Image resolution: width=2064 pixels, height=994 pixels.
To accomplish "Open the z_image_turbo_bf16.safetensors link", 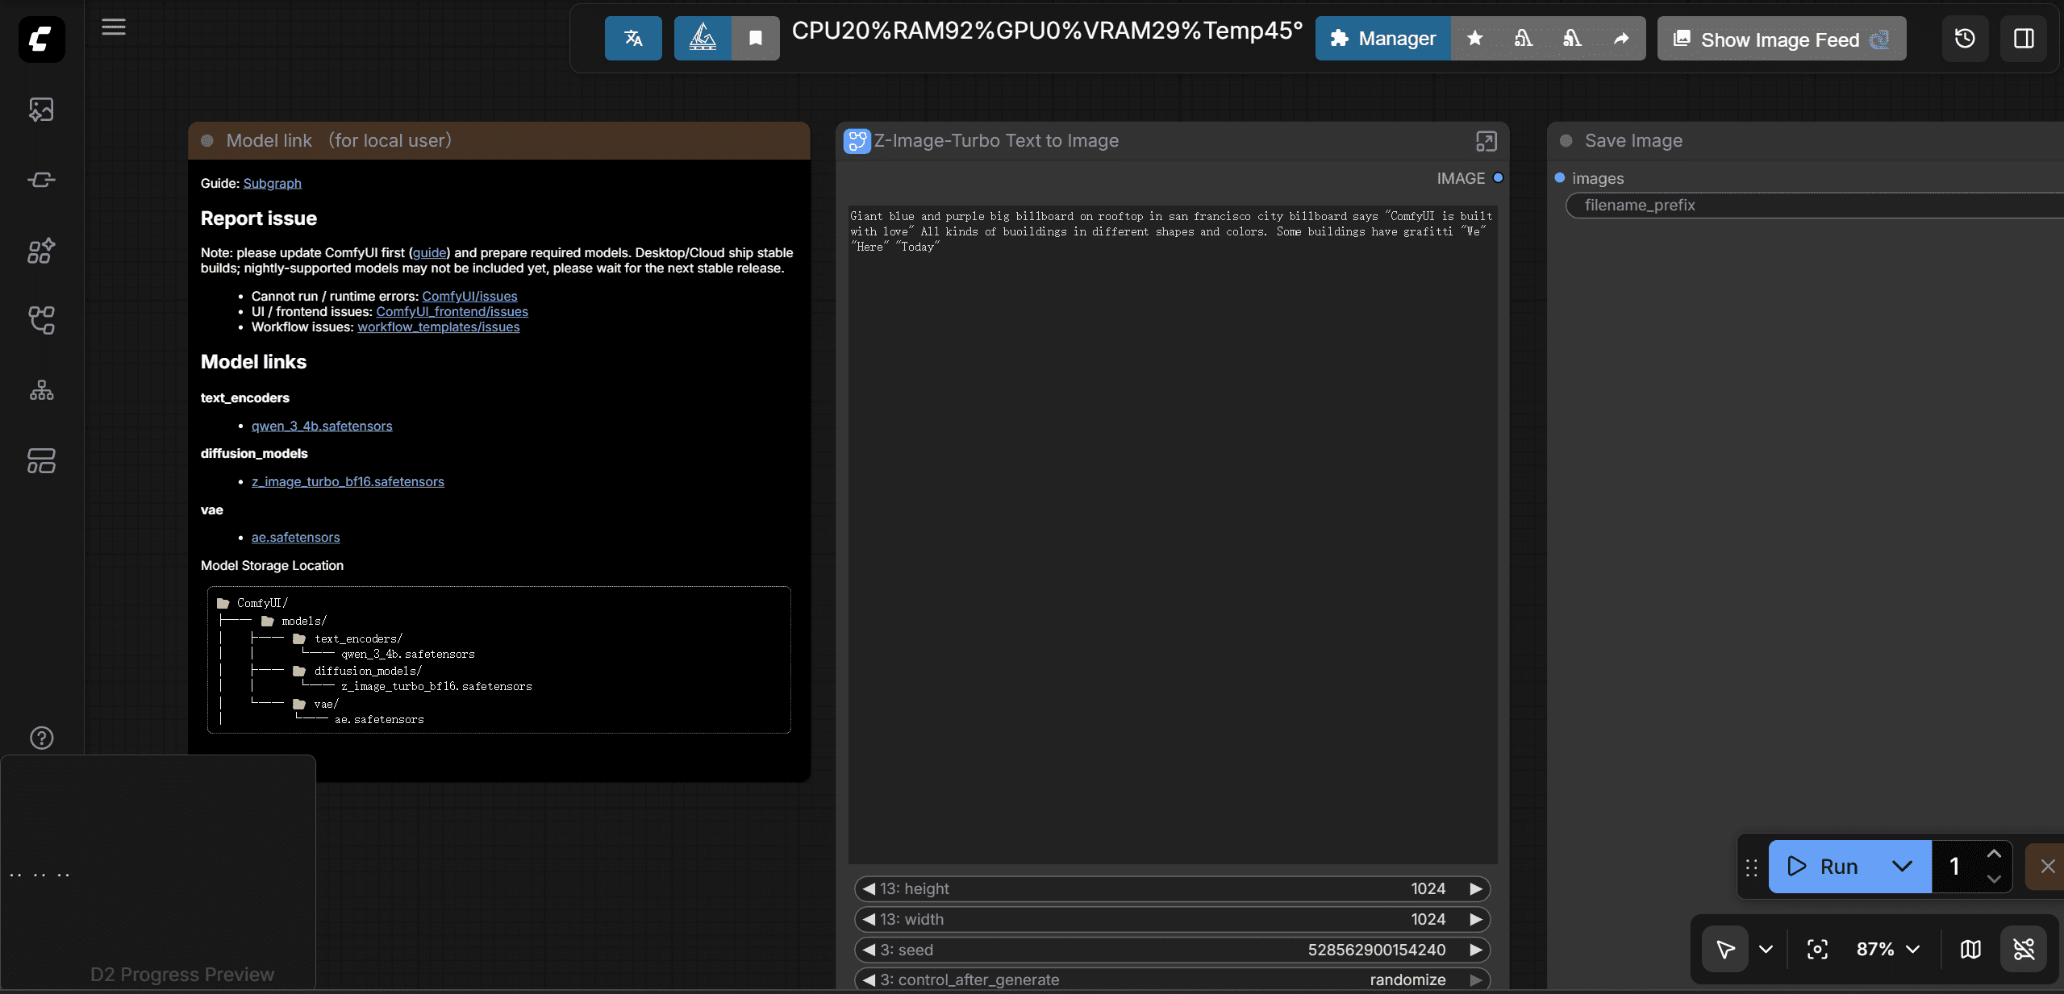I will coord(348,481).
